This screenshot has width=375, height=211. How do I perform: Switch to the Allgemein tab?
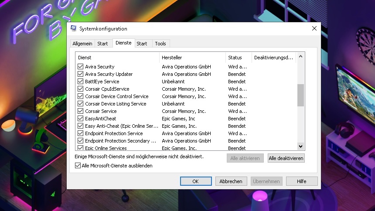82,44
